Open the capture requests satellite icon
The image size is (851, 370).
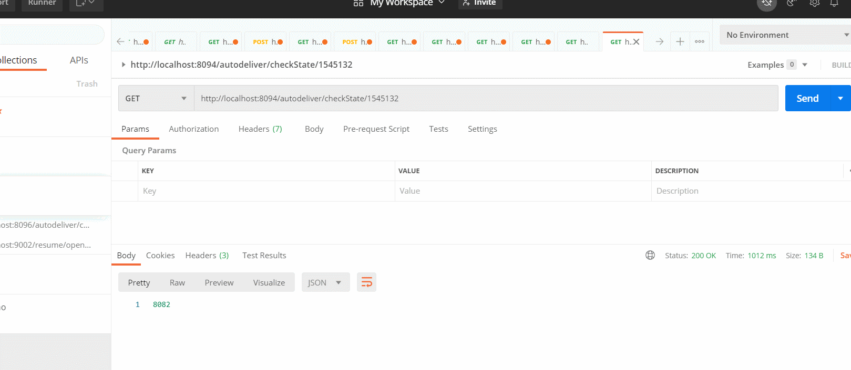791,4
